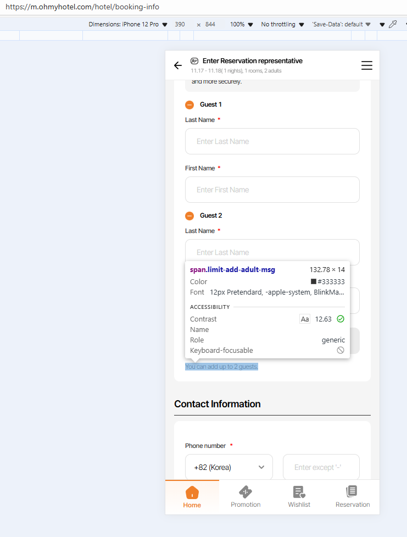Click the eyedropper icon in device toolbar
The width and height of the screenshot is (407, 537).
point(393,24)
